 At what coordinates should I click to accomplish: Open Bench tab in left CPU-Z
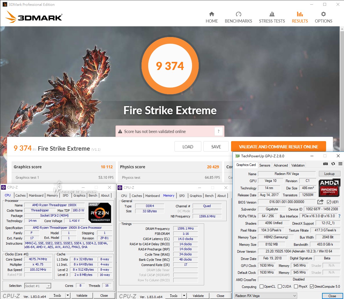[x=93, y=195]
